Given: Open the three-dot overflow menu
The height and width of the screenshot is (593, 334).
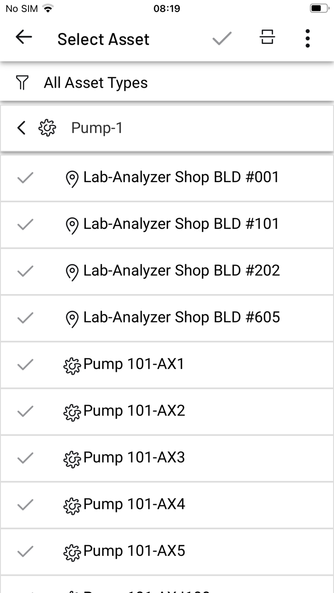Looking at the screenshot, I should pyautogui.click(x=308, y=38).
